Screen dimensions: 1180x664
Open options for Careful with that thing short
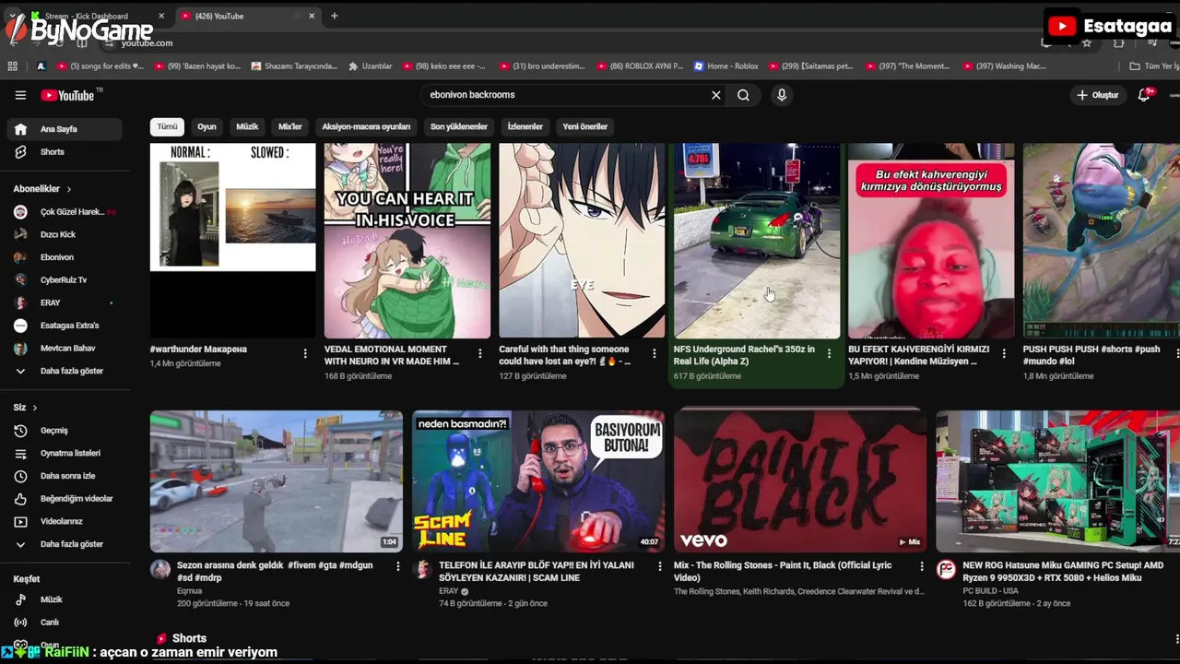(655, 353)
